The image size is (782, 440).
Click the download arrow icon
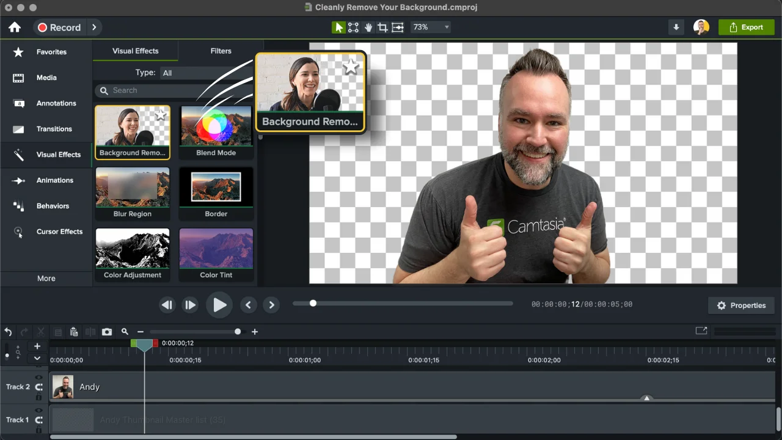[676, 28]
